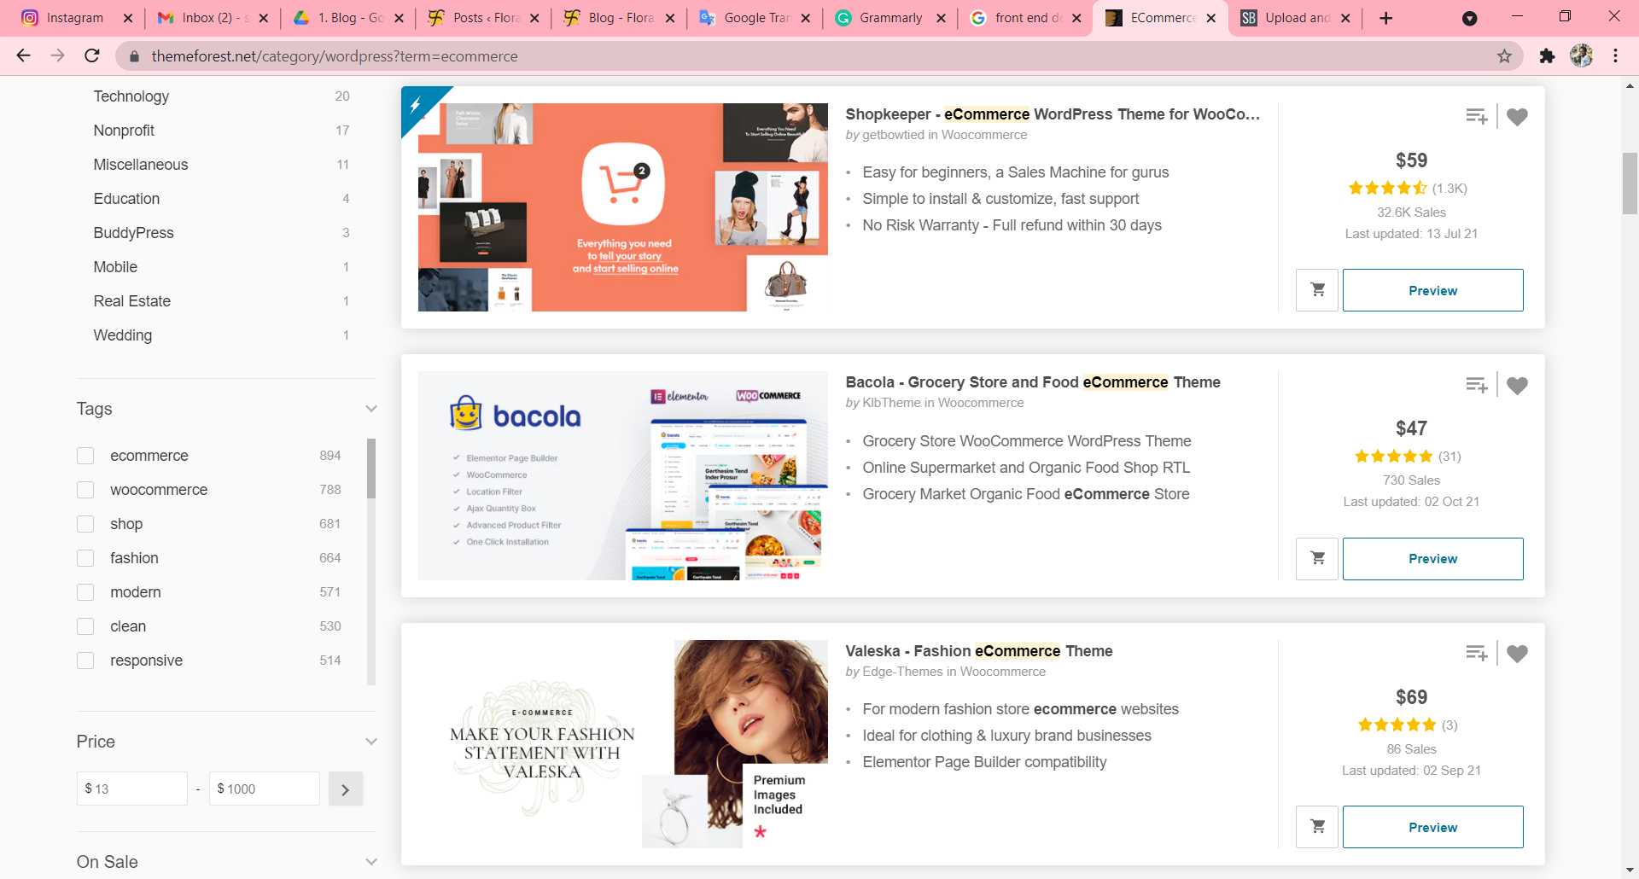This screenshot has width=1639, height=879.
Task: Filter by Nonprofit category
Action: [x=124, y=131]
